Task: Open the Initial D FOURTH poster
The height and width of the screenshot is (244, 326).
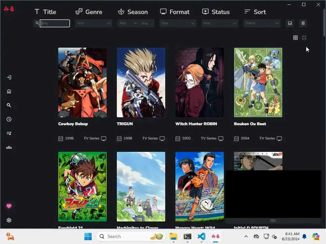Action: coord(258,161)
